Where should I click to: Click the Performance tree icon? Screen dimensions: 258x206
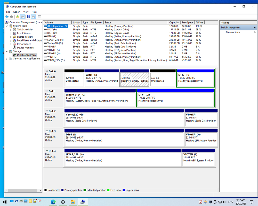click(x=14, y=44)
